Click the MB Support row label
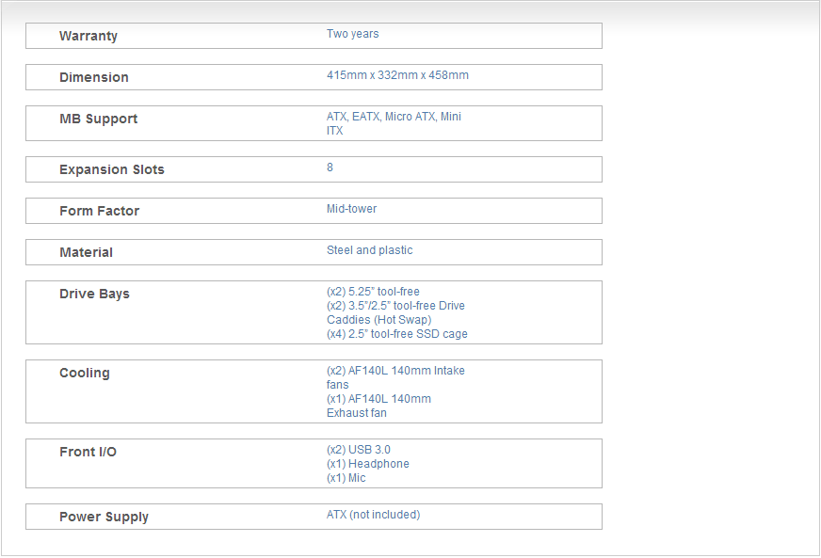 (x=98, y=119)
